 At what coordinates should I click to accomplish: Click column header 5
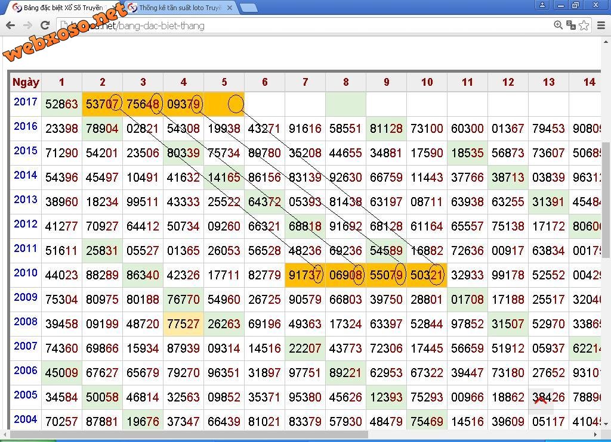(x=224, y=82)
